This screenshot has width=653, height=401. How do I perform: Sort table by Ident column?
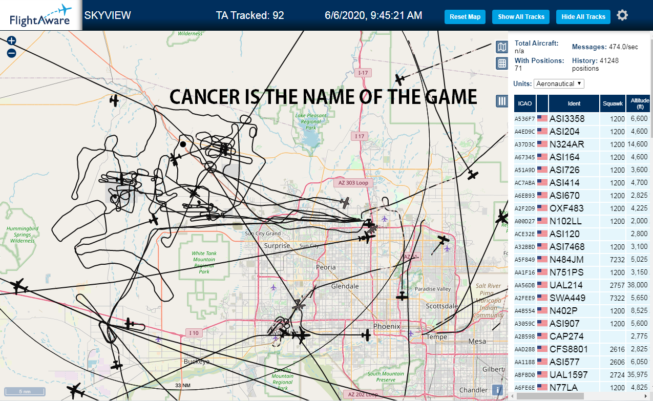pos(574,103)
